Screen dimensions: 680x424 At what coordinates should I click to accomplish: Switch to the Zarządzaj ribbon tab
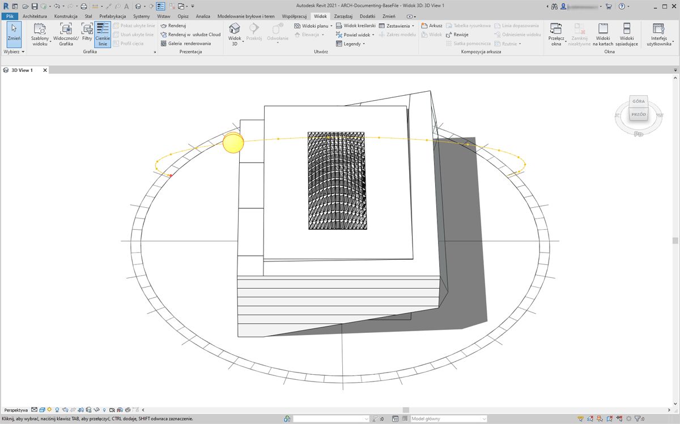pos(343,16)
